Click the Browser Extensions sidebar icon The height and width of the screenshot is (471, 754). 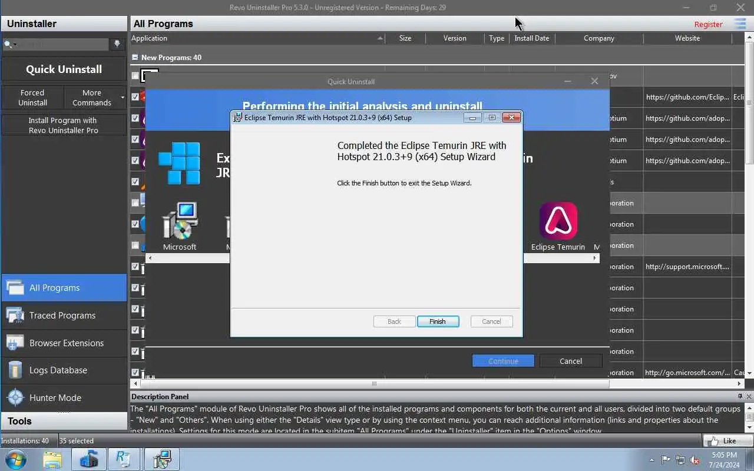tap(15, 343)
